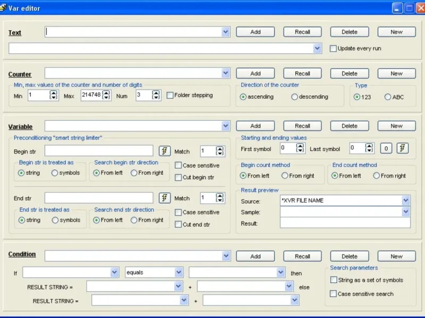The height and width of the screenshot is (318, 425).
Task: Enable String as a set of symbols
Action: [334, 280]
